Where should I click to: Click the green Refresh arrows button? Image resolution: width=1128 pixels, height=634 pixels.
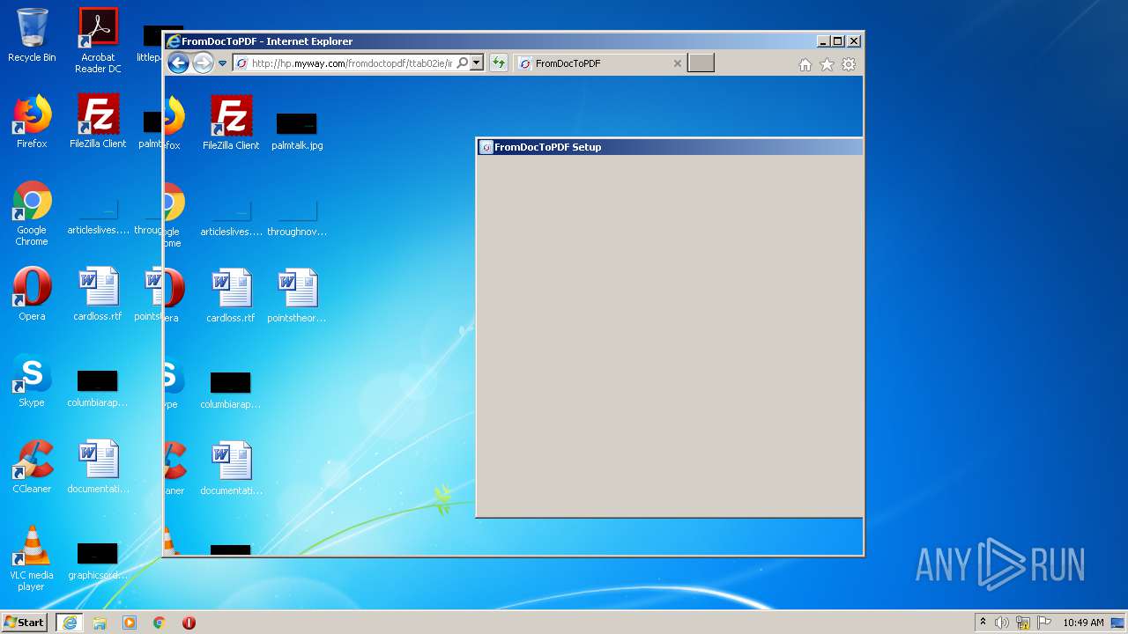tap(498, 63)
